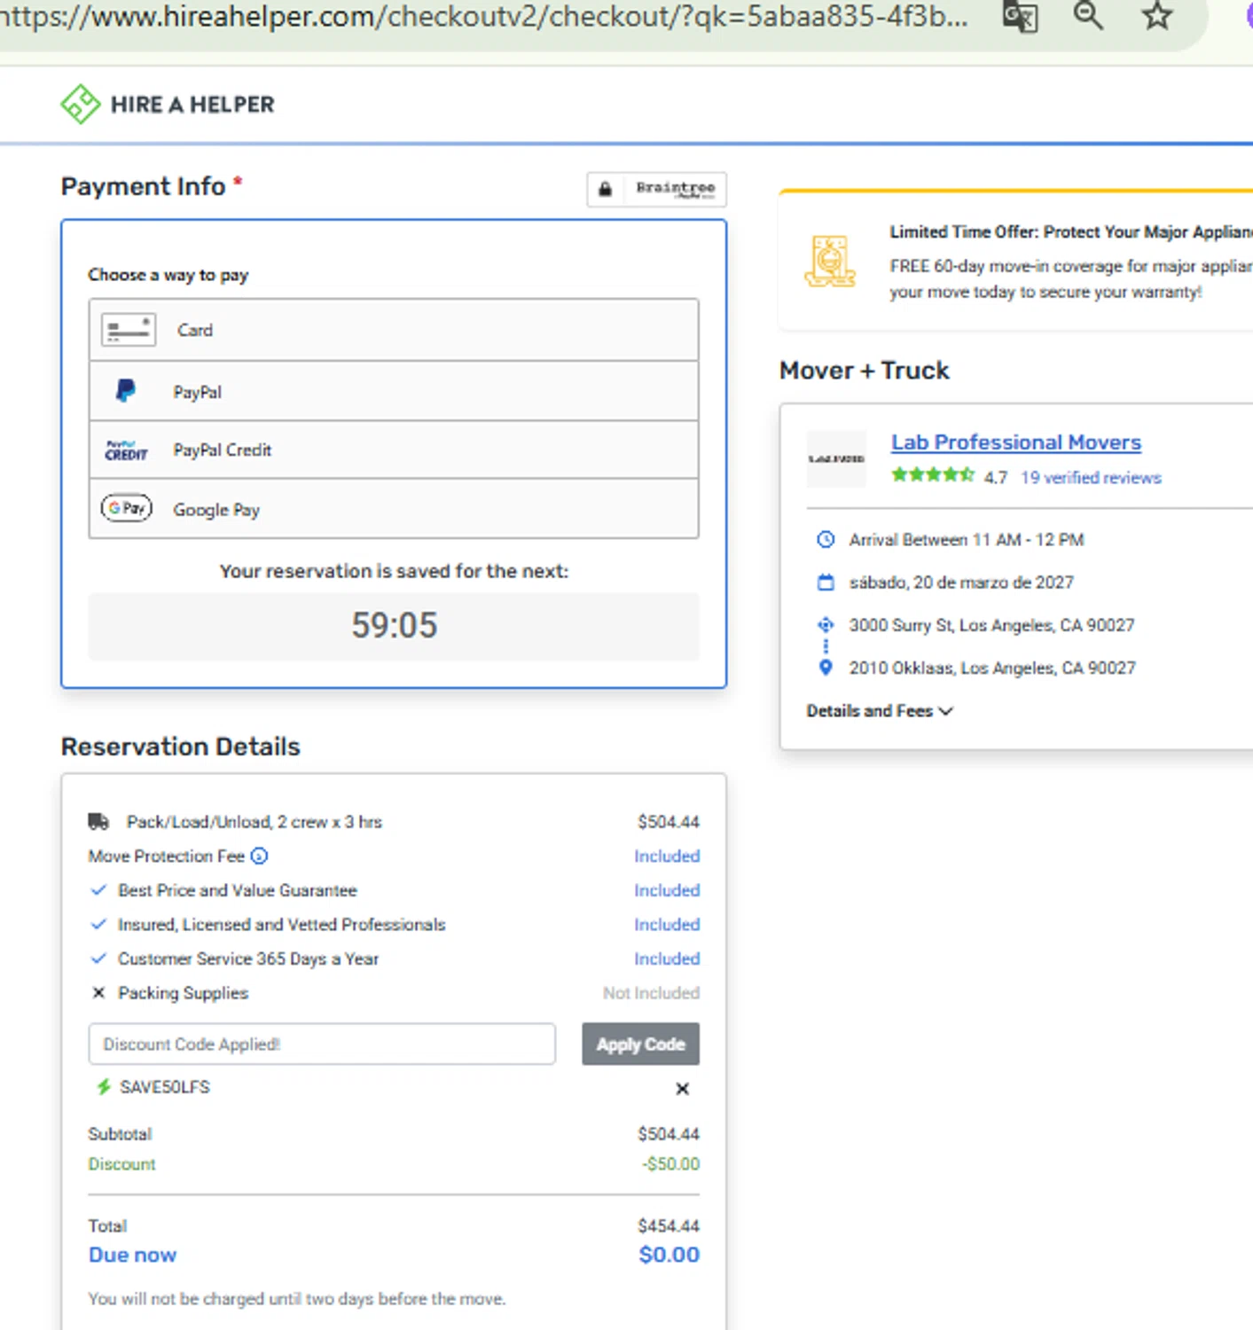
Task: Bookmark this page with the star icon
Action: pos(1156,15)
